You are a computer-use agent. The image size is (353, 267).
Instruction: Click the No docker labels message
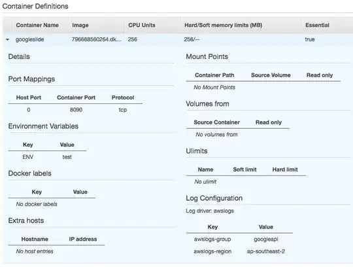tap(37, 204)
